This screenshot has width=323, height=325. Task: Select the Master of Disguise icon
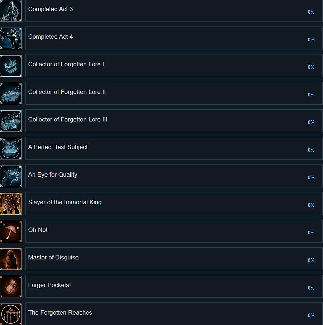tap(11, 259)
